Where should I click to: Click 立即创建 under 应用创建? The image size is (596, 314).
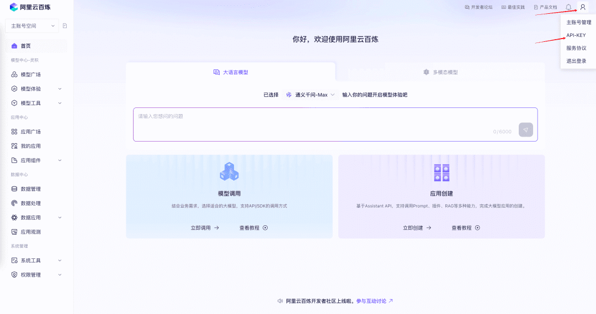pyautogui.click(x=417, y=228)
